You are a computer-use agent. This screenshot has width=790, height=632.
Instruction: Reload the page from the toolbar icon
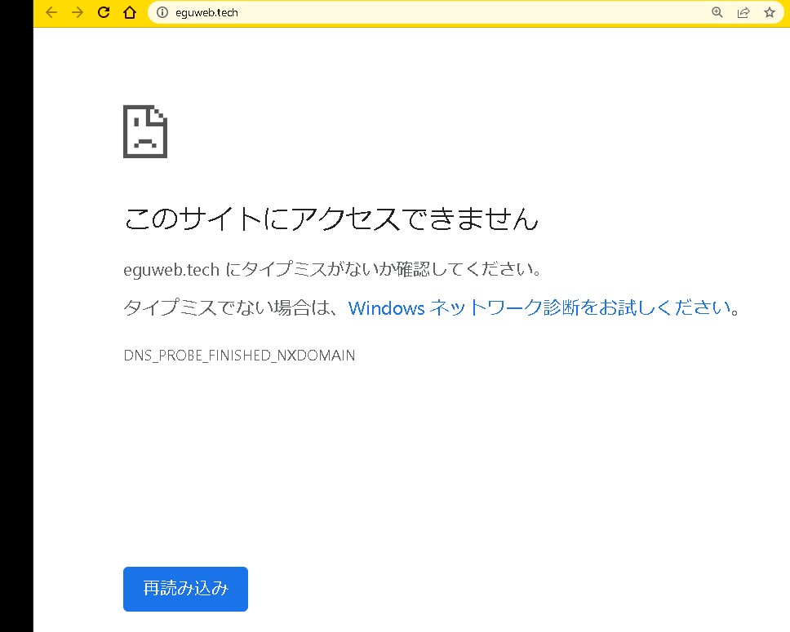pos(104,12)
